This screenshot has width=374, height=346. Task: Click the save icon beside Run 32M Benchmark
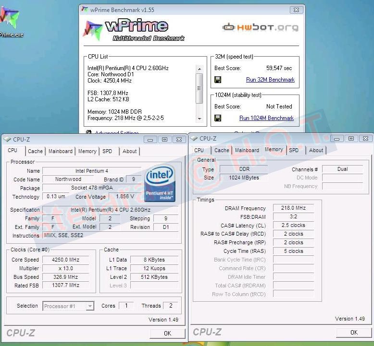(218, 80)
